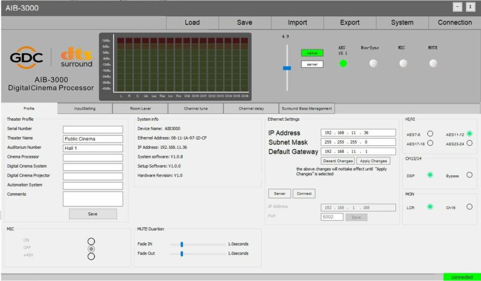Select the green native mode button

pyautogui.click(x=312, y=53)
